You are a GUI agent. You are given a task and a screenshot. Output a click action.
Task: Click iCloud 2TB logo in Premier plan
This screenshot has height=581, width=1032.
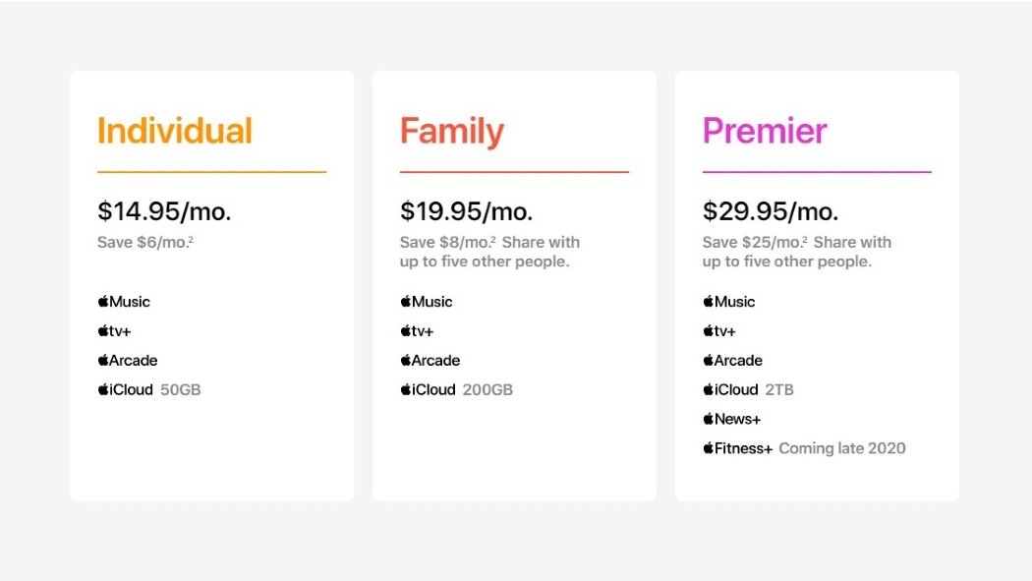(x=730, y=390)
